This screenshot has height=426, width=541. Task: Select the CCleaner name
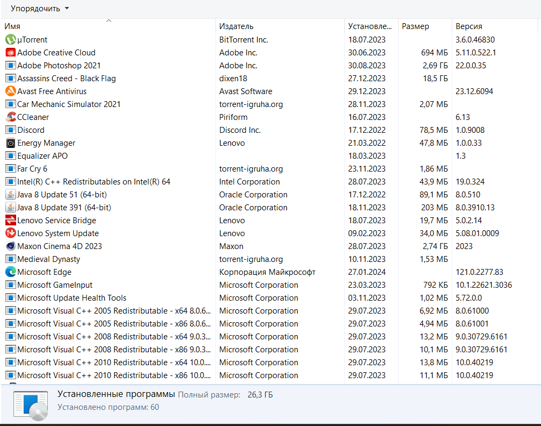point(33,117)
